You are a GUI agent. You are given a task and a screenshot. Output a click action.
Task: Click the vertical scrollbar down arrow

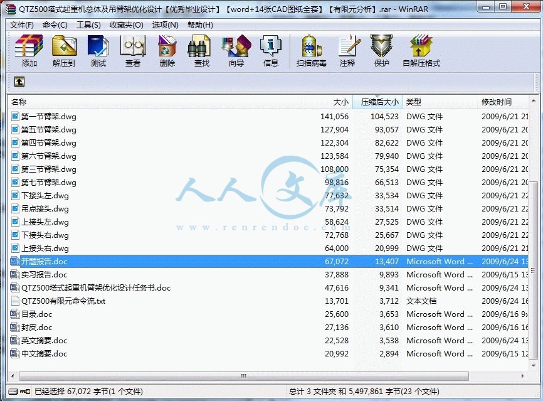tap(533, 365)
